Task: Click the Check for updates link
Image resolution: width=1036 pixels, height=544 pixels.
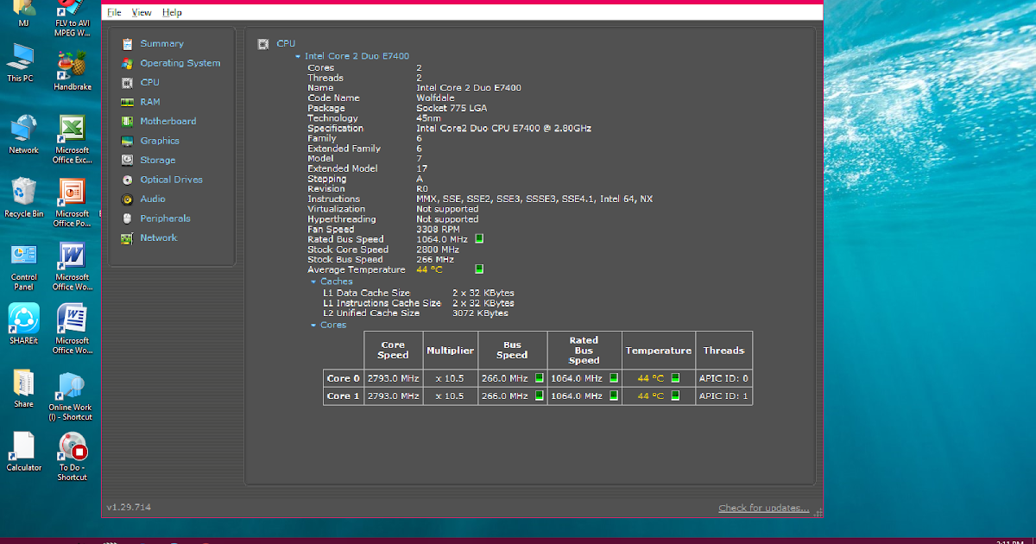Action: 764,508
